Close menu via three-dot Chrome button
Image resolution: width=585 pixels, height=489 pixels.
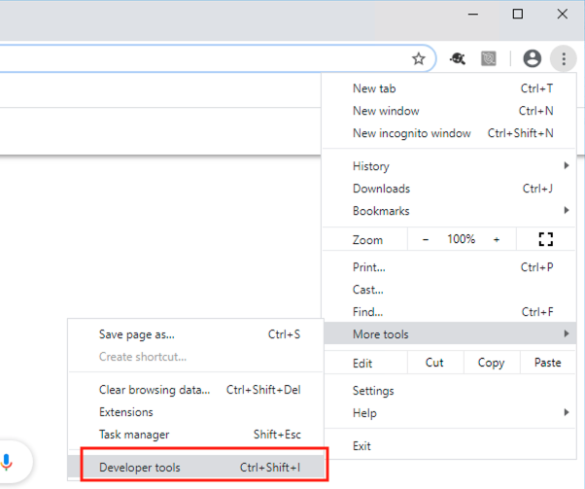click(x=564, y=58)
